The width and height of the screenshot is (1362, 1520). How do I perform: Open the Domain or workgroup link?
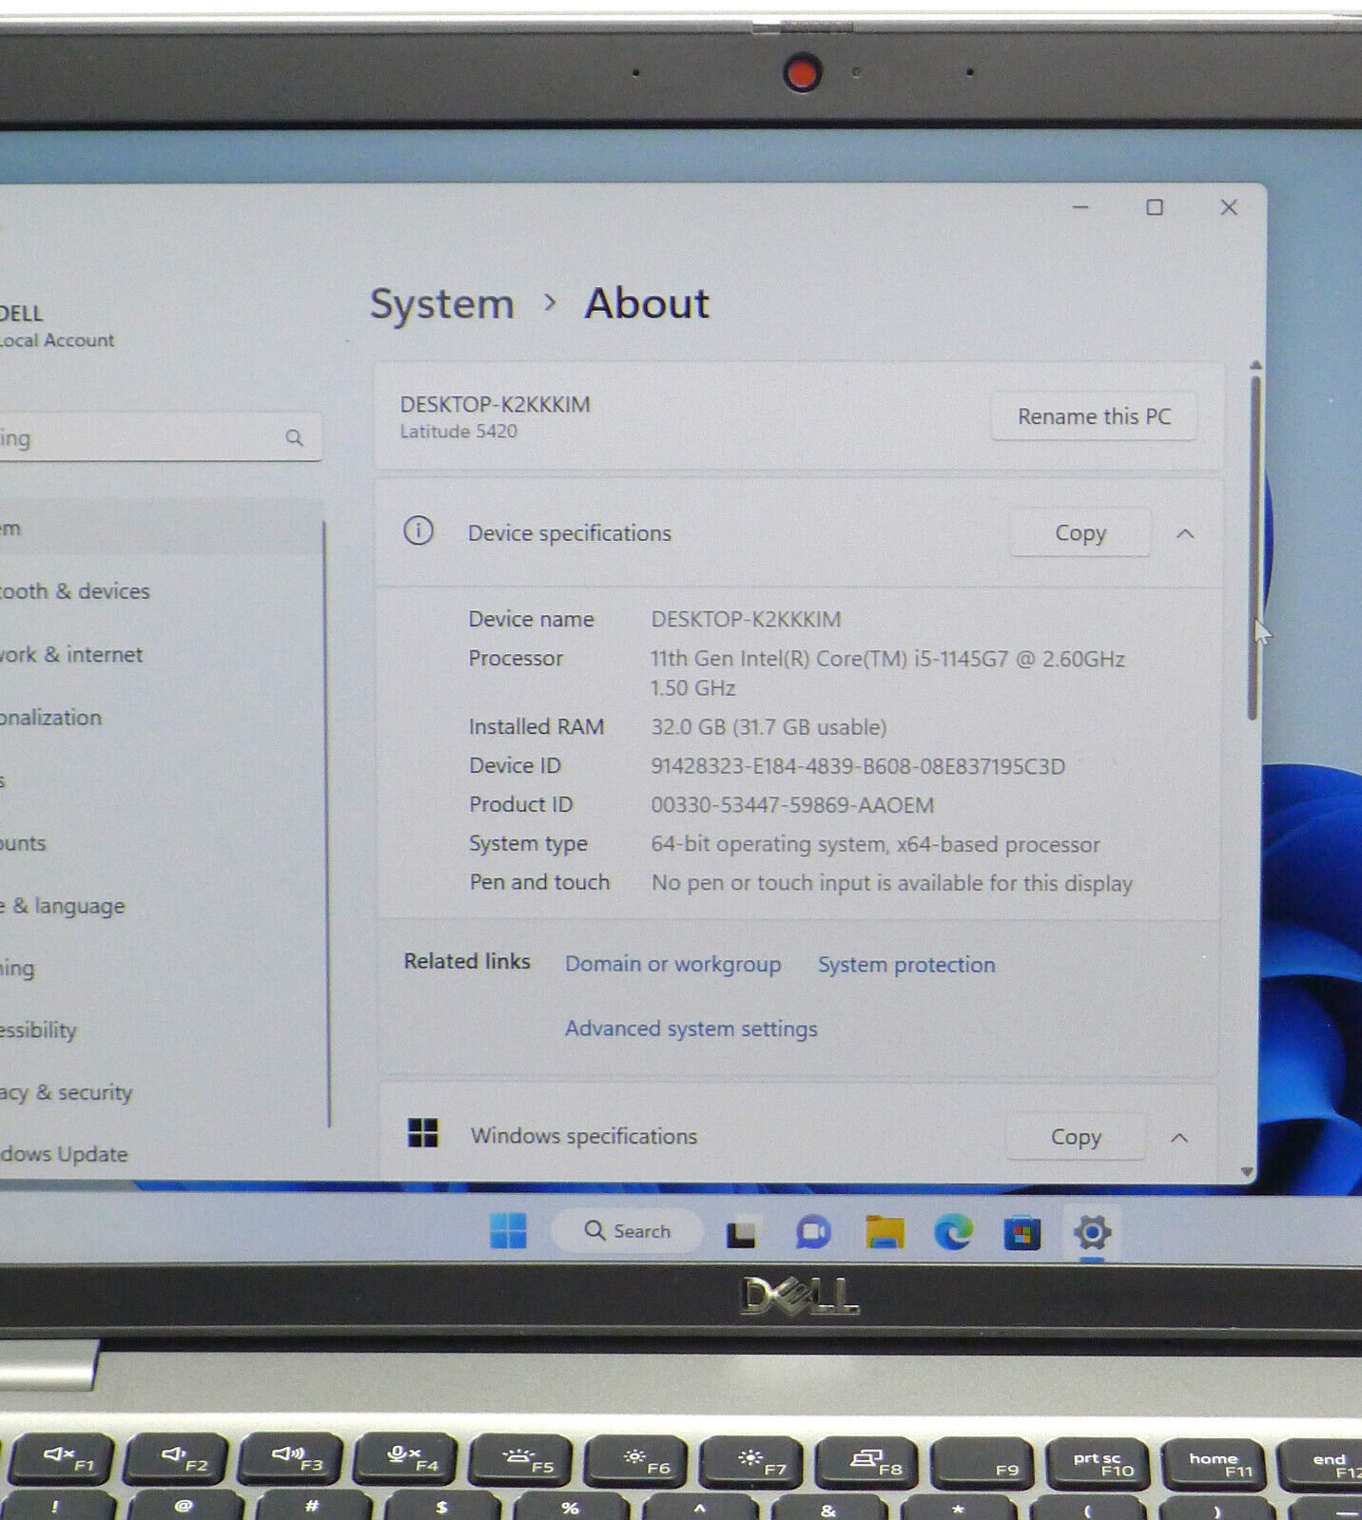[x=672, y=964]
